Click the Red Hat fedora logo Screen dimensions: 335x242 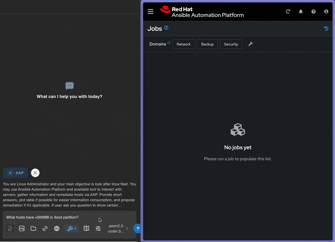coord(165,9)
